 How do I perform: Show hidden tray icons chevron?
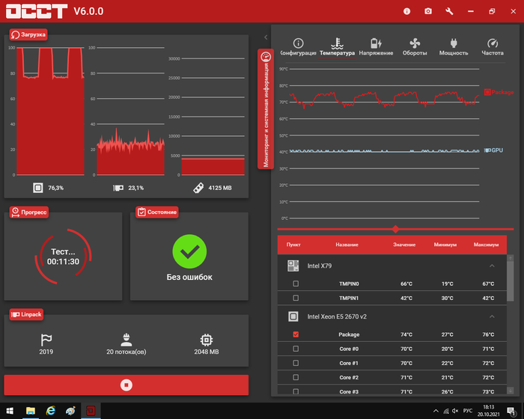[x=436, y=411]
